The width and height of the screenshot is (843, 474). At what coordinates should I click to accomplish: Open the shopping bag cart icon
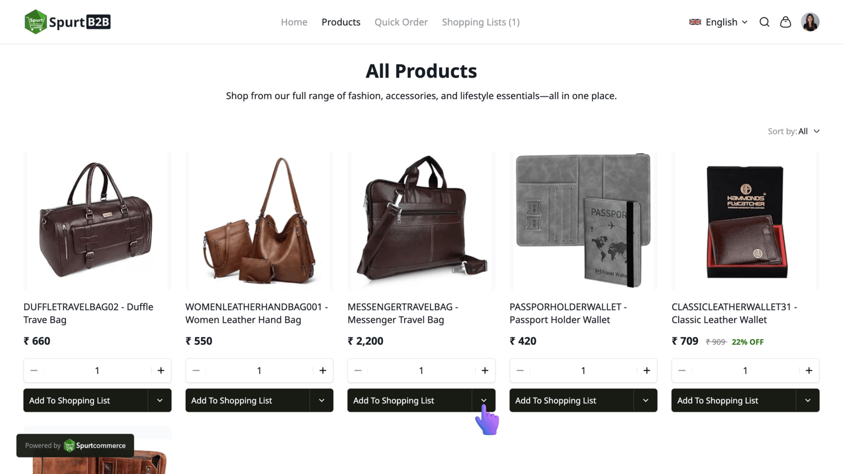[785, 22]
